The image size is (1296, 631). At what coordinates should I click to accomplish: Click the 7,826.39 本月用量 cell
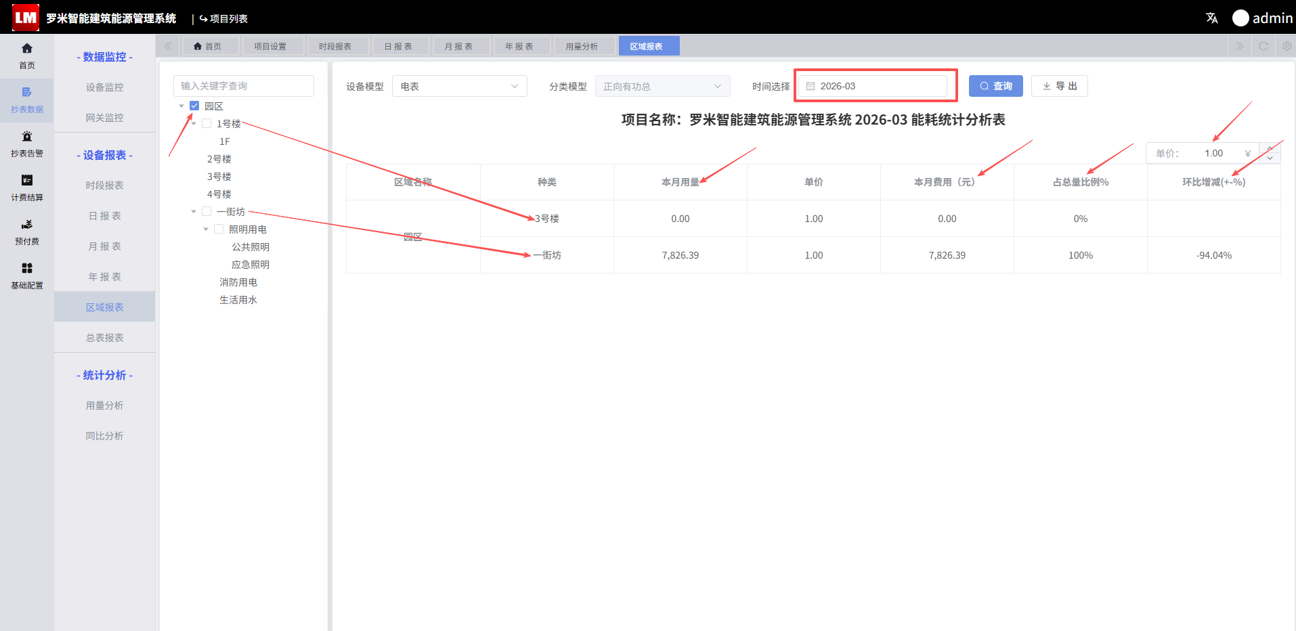pyautogui.click(x=681, y=255)
